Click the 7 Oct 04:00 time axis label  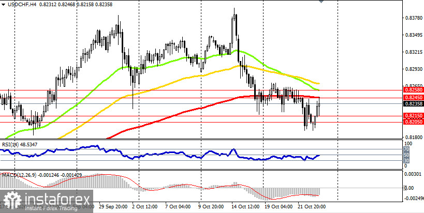coord(178,207)
